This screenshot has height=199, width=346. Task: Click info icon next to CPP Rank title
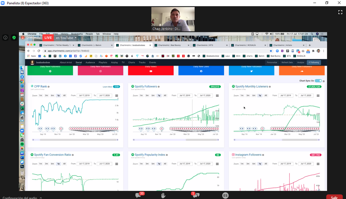coord(48,87)
